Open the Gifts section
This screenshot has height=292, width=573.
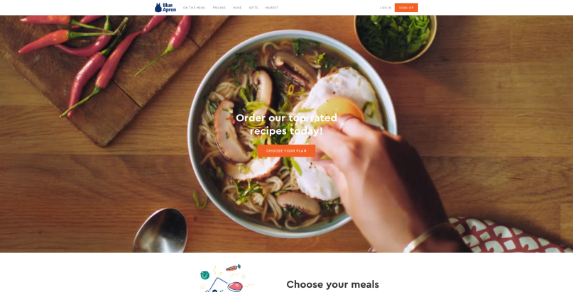click(253, 8)
